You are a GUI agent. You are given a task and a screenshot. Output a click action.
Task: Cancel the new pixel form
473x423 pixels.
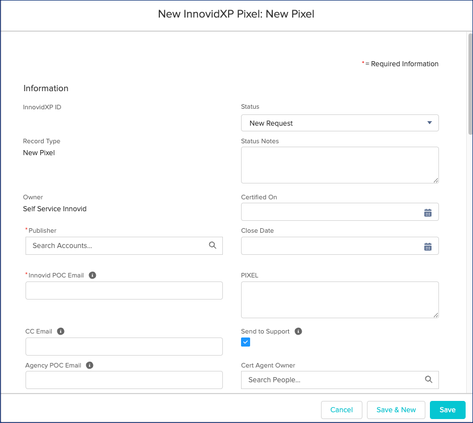[x=341, y=410]
